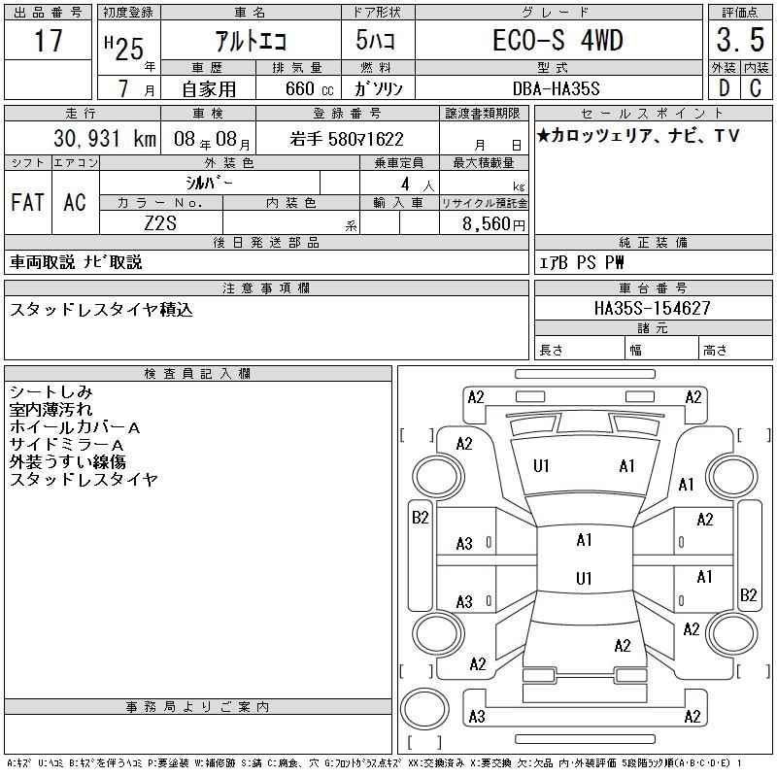Viewport: 777px width, 777px height.
Task: Click header 内装色
Action: pyautogui.click(x=290, y=203)
